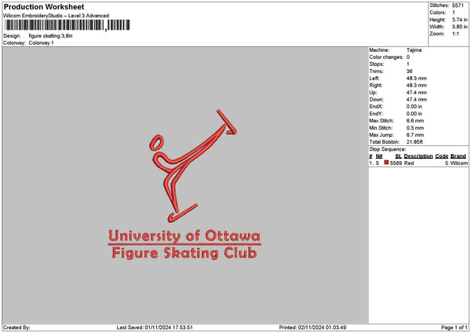Click the Up value 47.4 mm
471x333 pixels.
pyautogui.click(x=416, y=93)
